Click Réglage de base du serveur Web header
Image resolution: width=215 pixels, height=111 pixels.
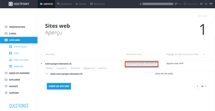[182, 54]
